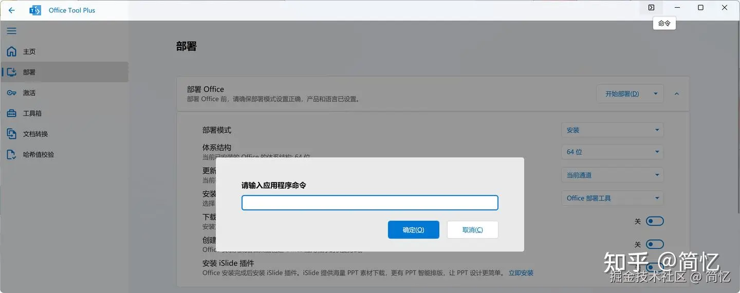Maximize the Office Tool Plus window

click(x=701, y=8)
